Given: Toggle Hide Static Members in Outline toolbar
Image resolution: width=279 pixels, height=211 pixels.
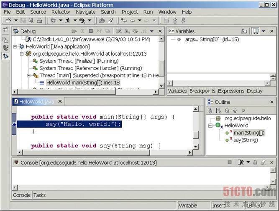Looking at the screenshot, I should pyautogui.click(x=235, y=111).
